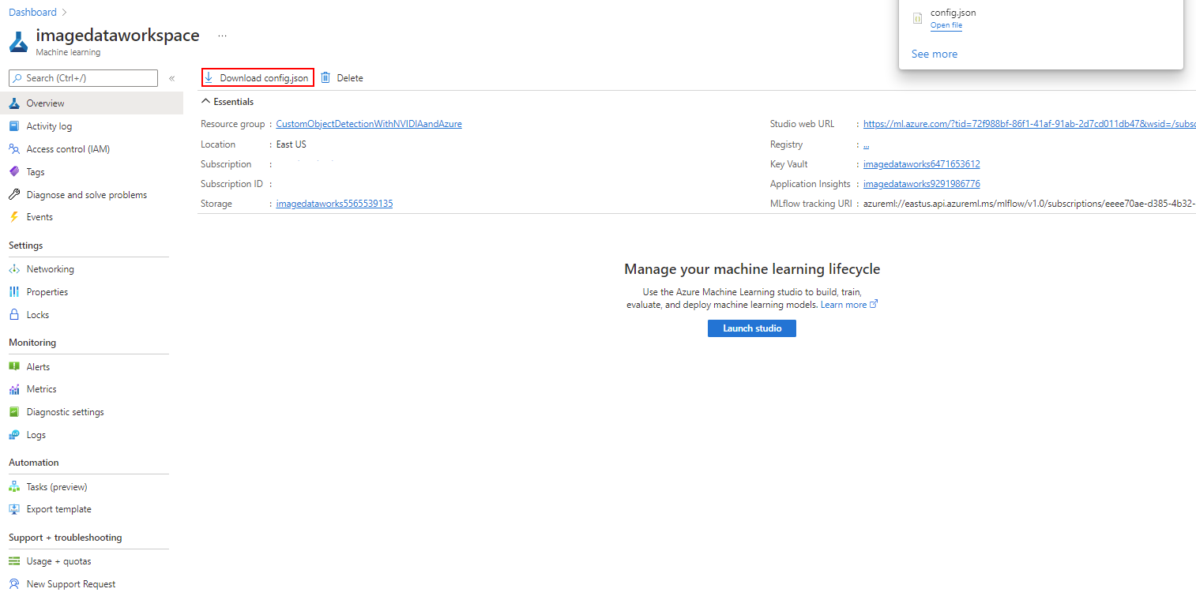Collapse the sidebar with double chevron

pyautogui.click(x=171, y=78)
